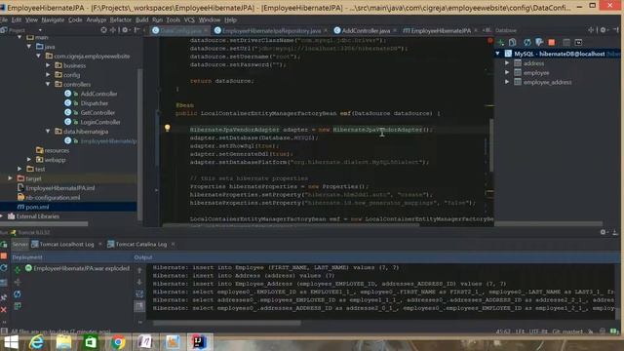Click the Database synchronize refresh icon

[x=527, y=42]
